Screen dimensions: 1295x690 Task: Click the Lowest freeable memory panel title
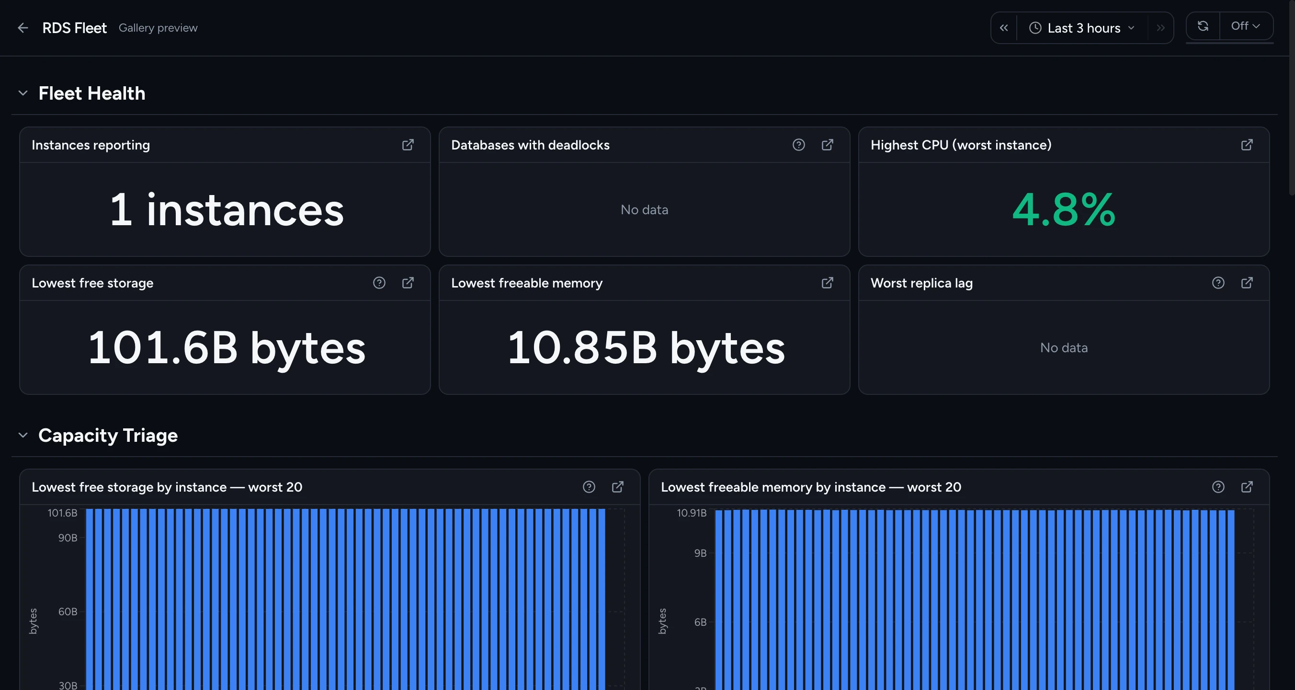tap(526, 283)
